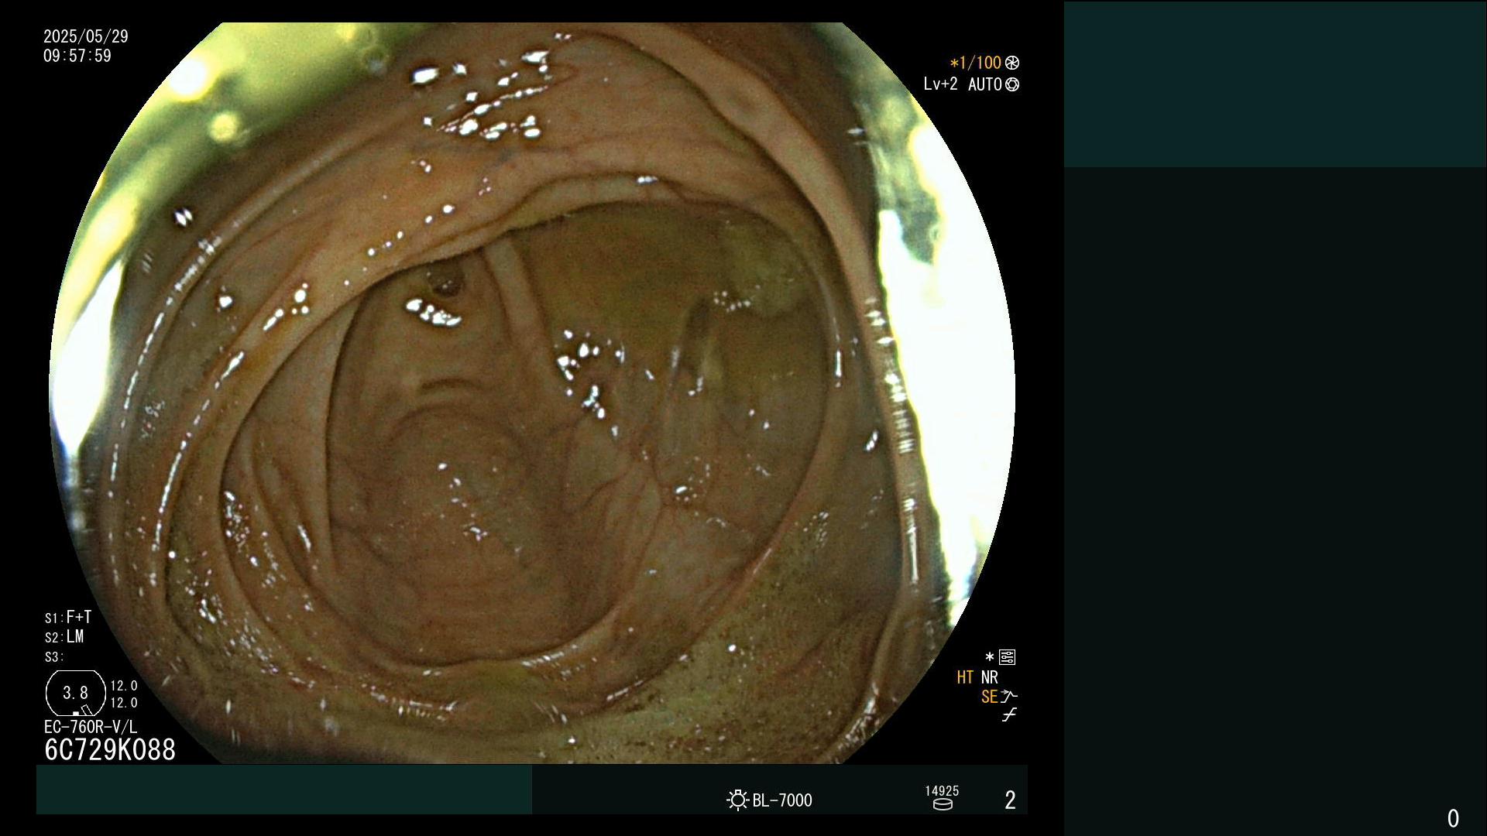Click the lower 12.0 diameter value
The width and height of the screenshot is (1487, 836).
coord(124,703)
